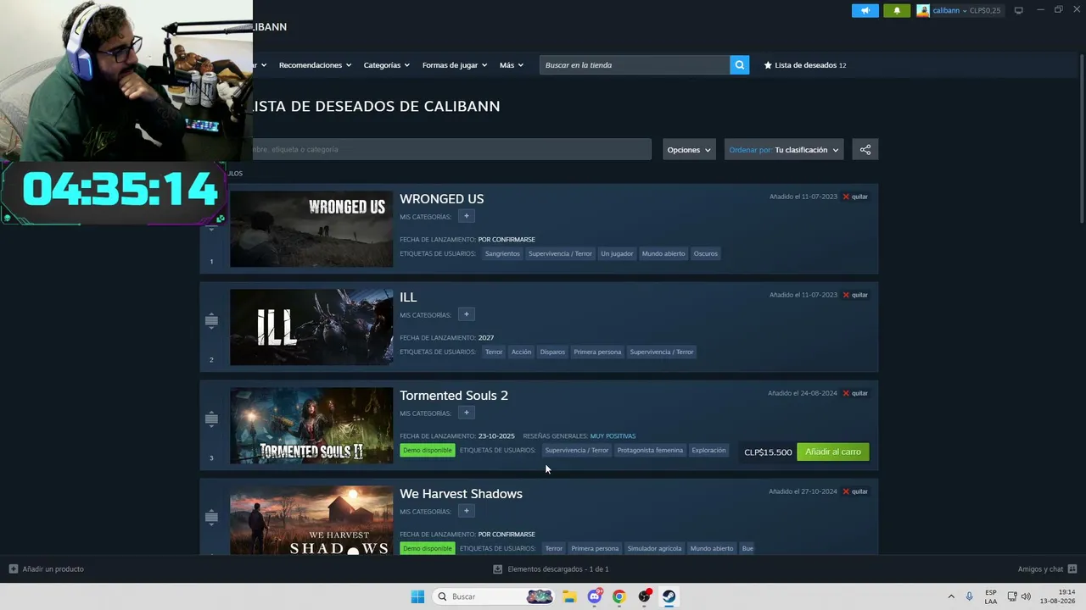
Task: Select the 'Protagonista femenina' tag
Action: point(650,450)
